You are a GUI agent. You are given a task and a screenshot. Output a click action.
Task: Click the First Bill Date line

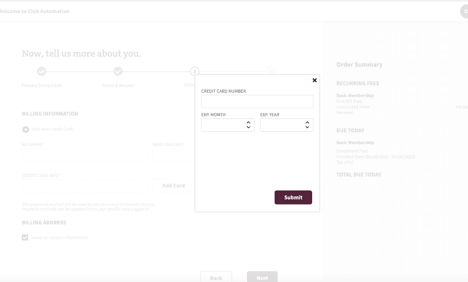[x=349, y=101]
